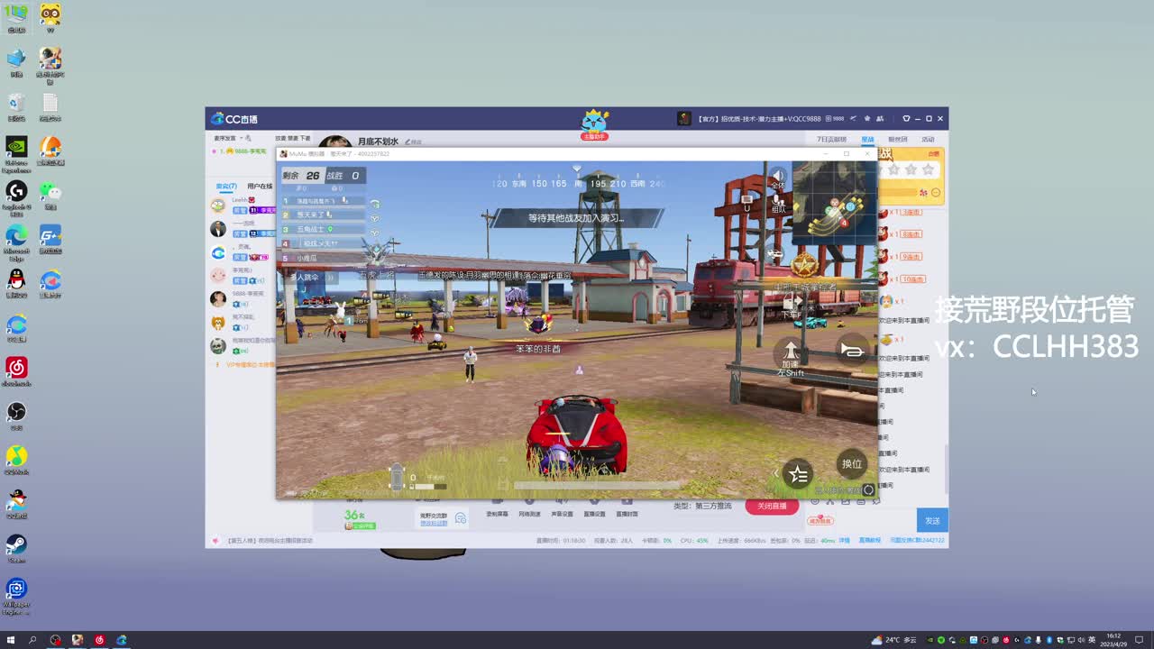Tap the 加速 boost button in game
The width and height of the screenshot is (1154, 649).
click(791, 357)
